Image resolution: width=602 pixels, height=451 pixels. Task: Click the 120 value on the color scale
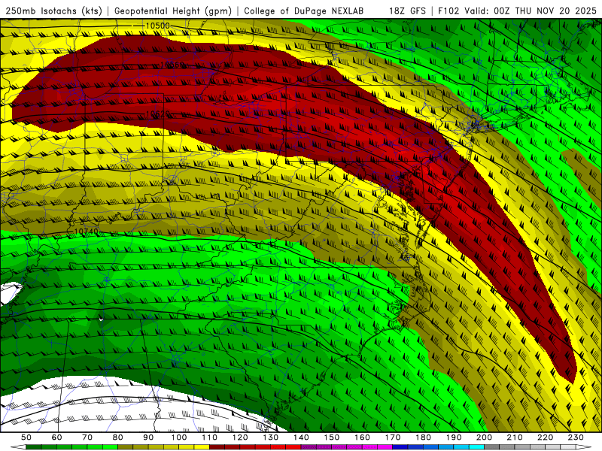click(240, 437)
